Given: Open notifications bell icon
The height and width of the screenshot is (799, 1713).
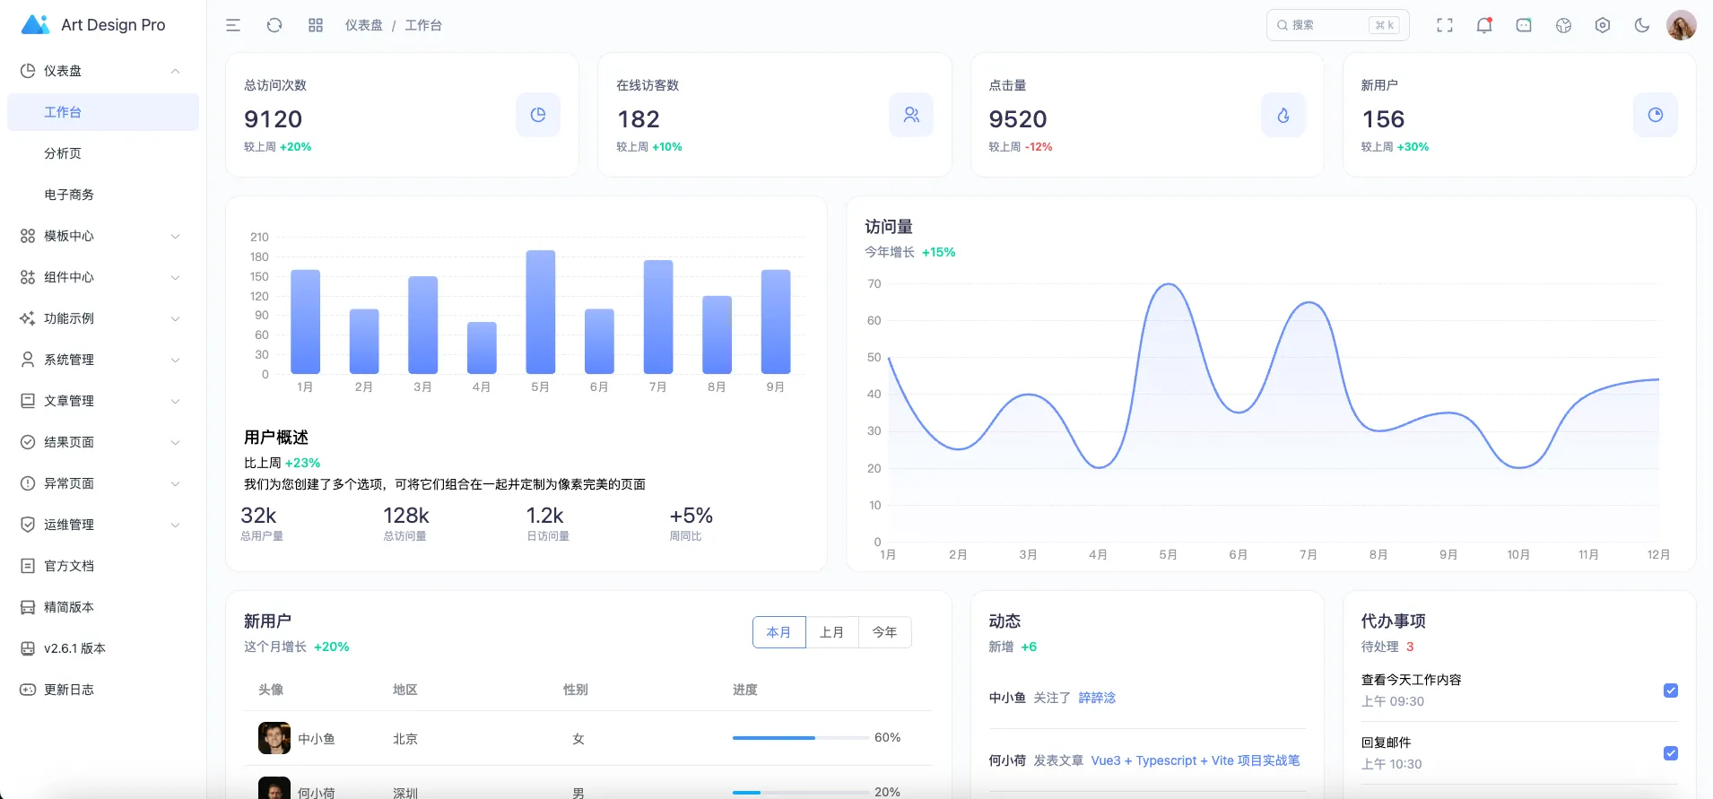Looking at the screenshot, I should tap(1484, 25).
